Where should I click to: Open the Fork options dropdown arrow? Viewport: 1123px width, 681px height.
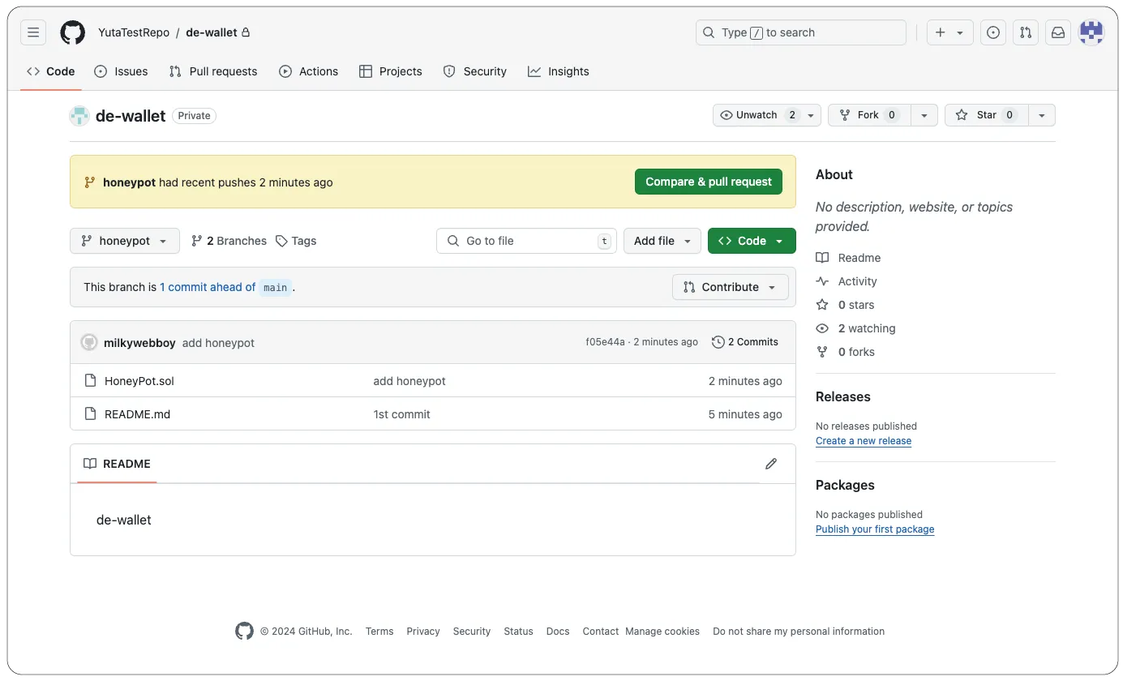pos(924,115)
